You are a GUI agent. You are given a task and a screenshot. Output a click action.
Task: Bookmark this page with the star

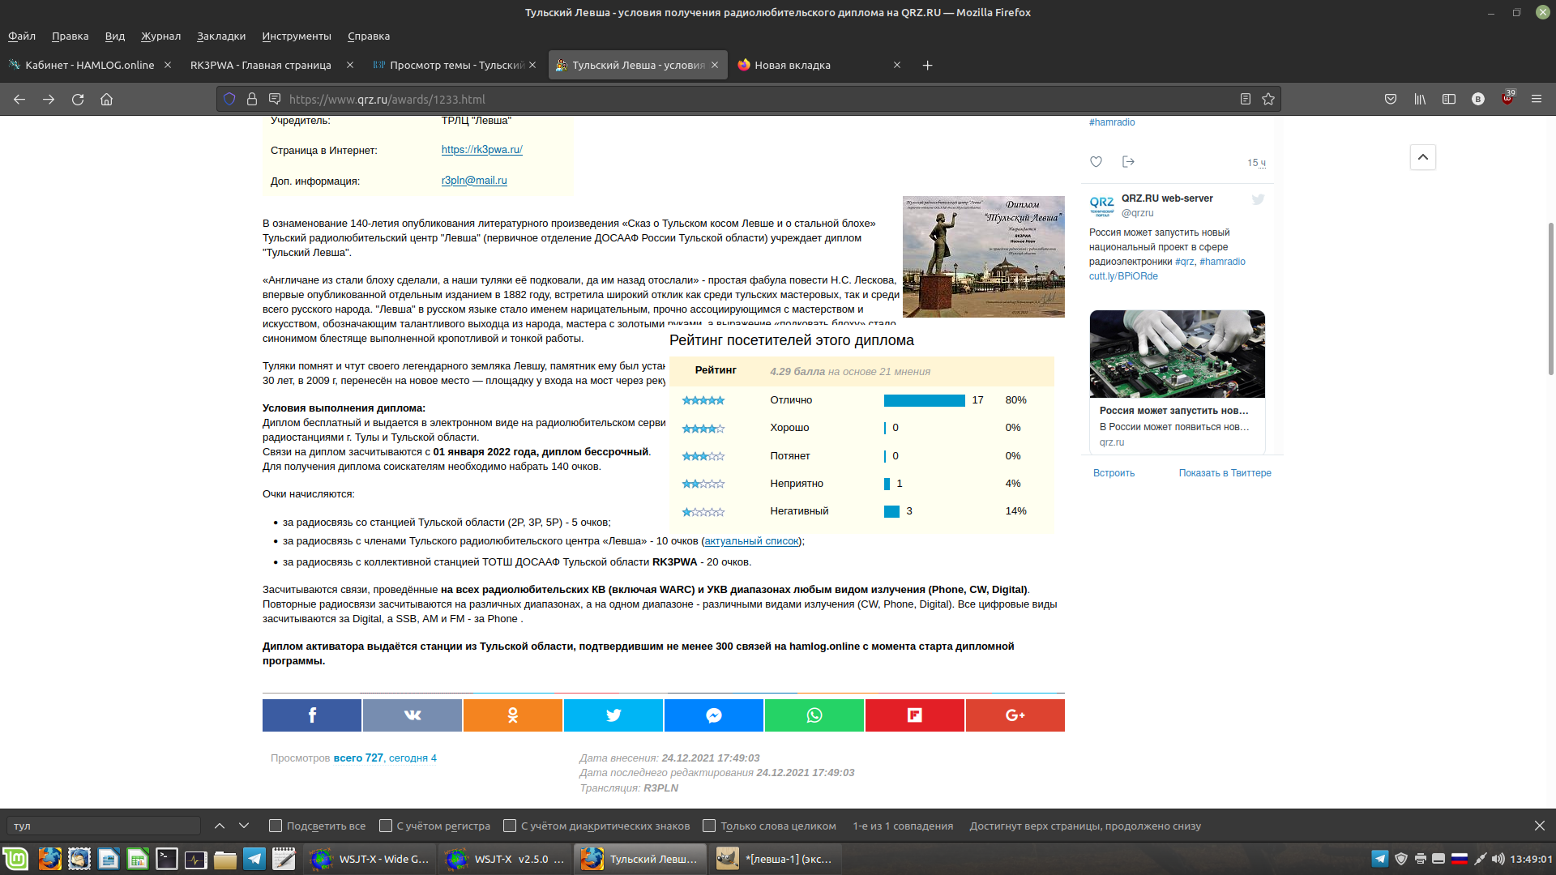1268,99
